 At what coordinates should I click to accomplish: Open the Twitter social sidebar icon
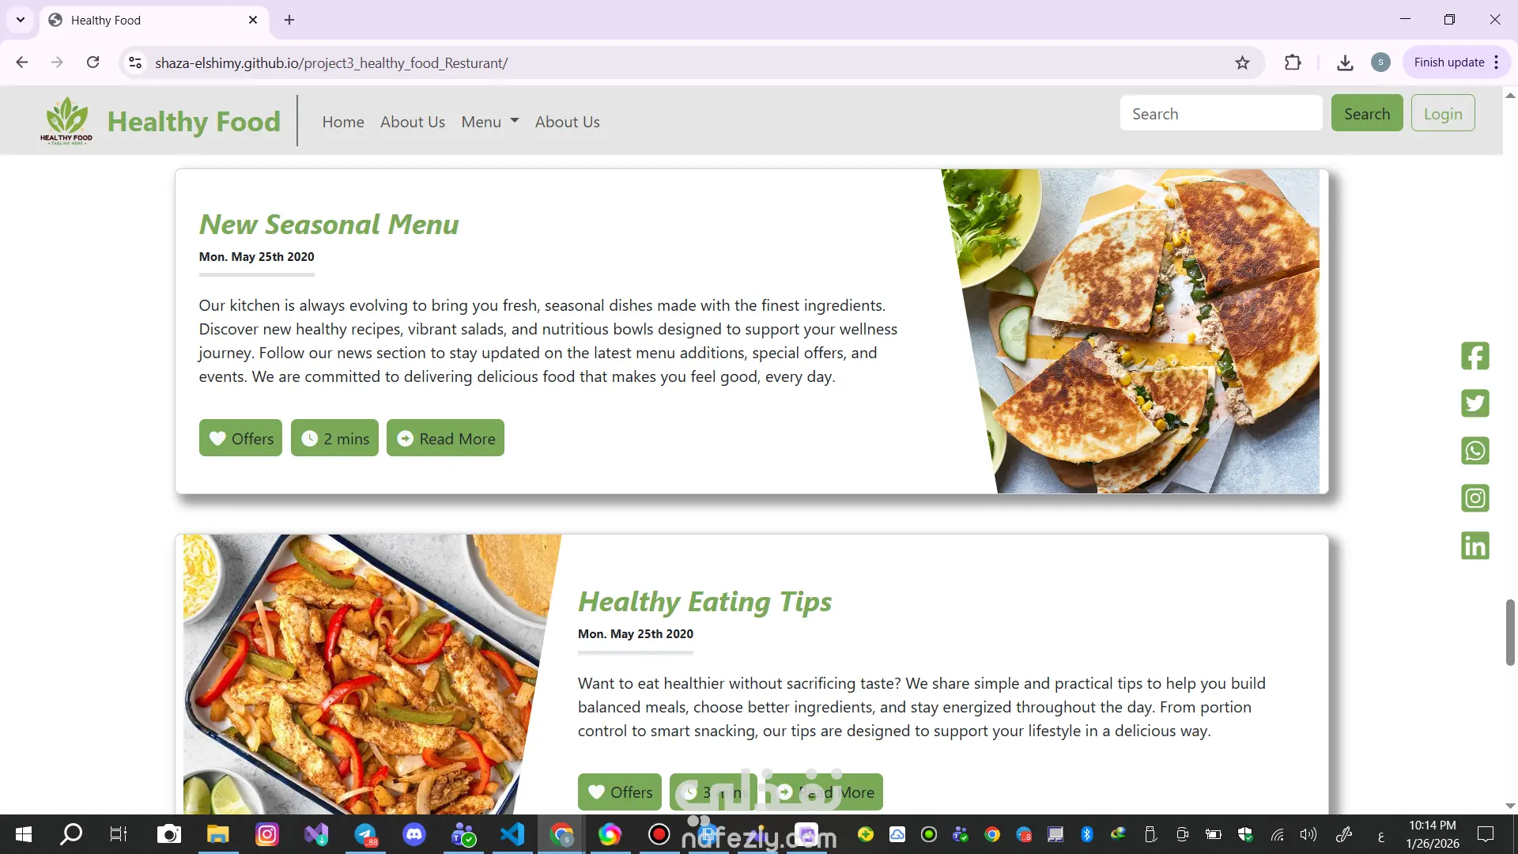point(1475,403)
